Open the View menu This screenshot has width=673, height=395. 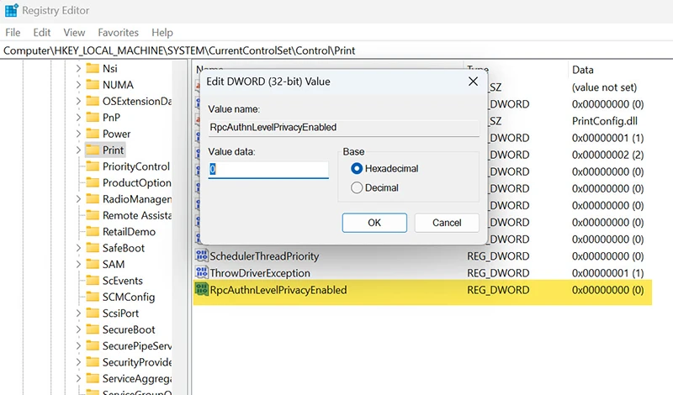74,33
